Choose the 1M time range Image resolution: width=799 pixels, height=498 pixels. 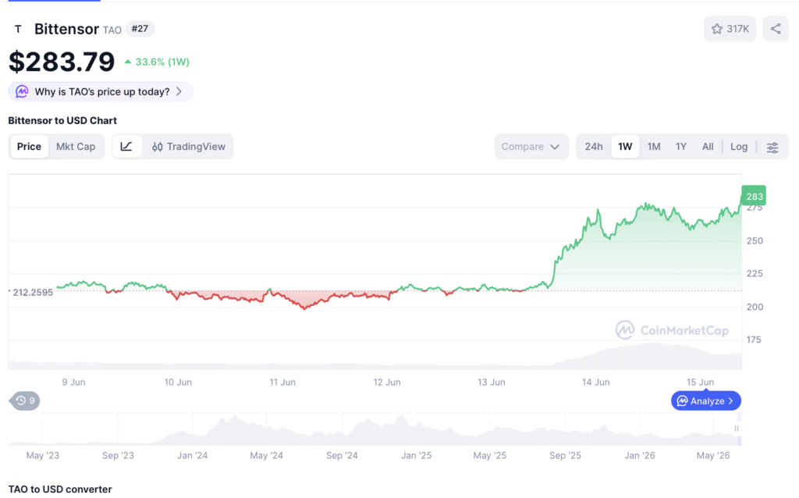click(x=654, y=147)
